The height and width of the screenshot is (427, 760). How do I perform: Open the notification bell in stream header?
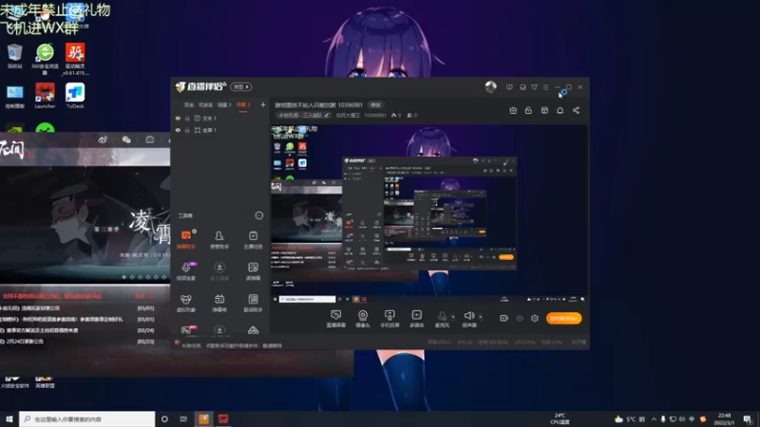click(x=560, y=110)
